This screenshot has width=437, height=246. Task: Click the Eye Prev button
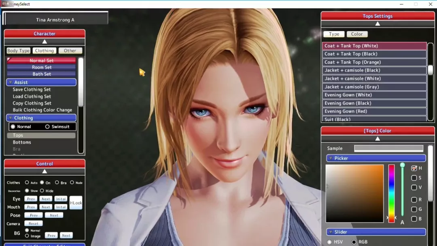point(31,199)
